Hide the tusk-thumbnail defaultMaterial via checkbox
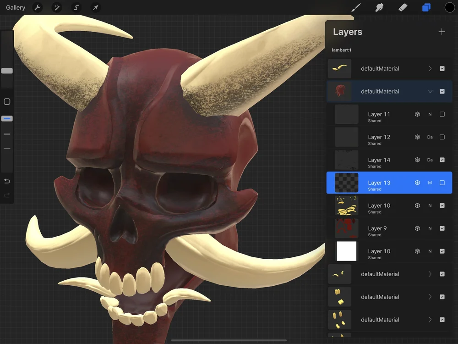This screenshot has width=458, height=344. coord(442,274)
